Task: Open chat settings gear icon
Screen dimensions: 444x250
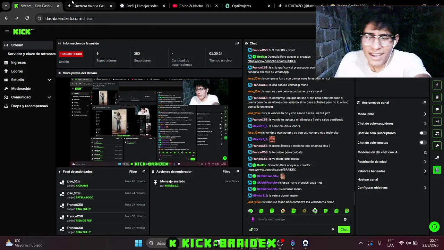Action: point(333,229)
